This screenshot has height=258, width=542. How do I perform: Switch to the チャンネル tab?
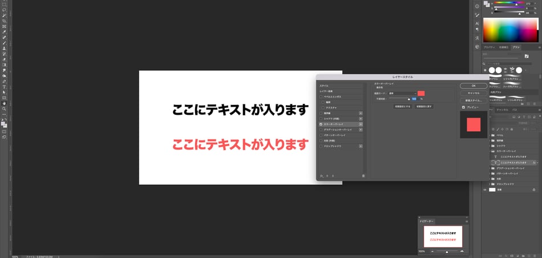coord(502,110)
